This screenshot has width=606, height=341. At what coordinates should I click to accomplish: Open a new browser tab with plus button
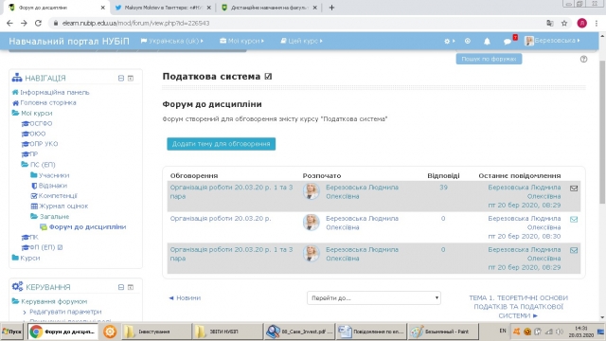click(331, 8)
